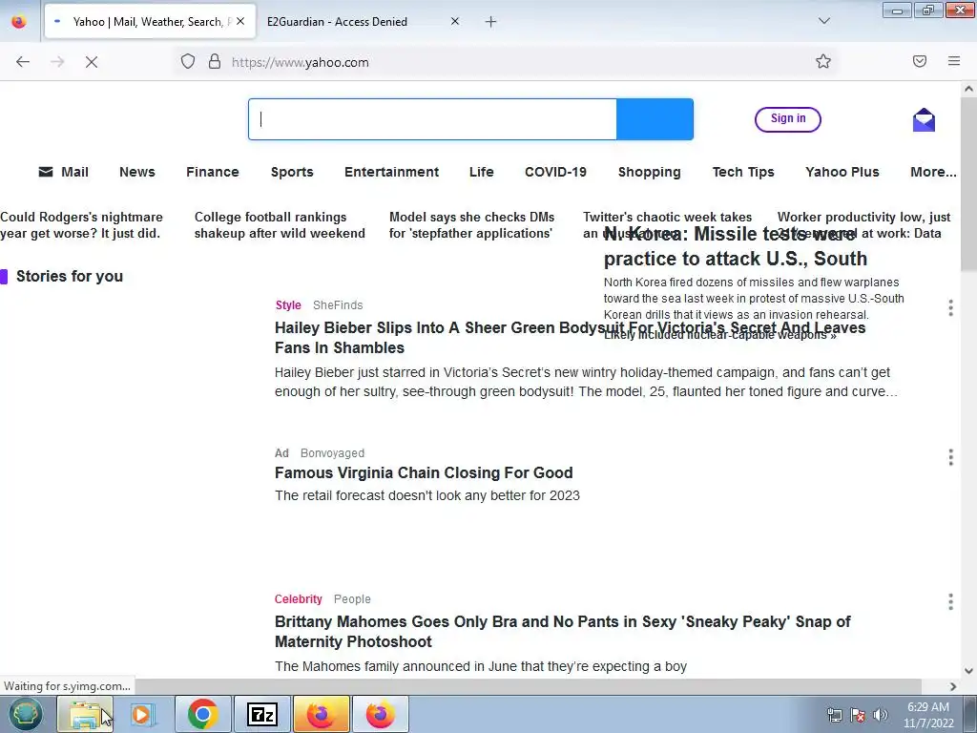Click the Style category label
Viewport: 977px width, 733px height.
pyautogui.click(x=288, y=304)
